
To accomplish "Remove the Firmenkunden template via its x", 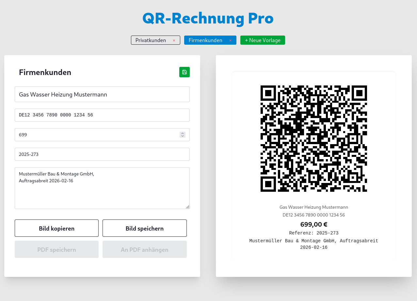I will pyautogui.click(x=230, y=40).
